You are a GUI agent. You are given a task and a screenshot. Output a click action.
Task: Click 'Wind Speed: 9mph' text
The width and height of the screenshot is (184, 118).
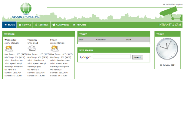13,64
